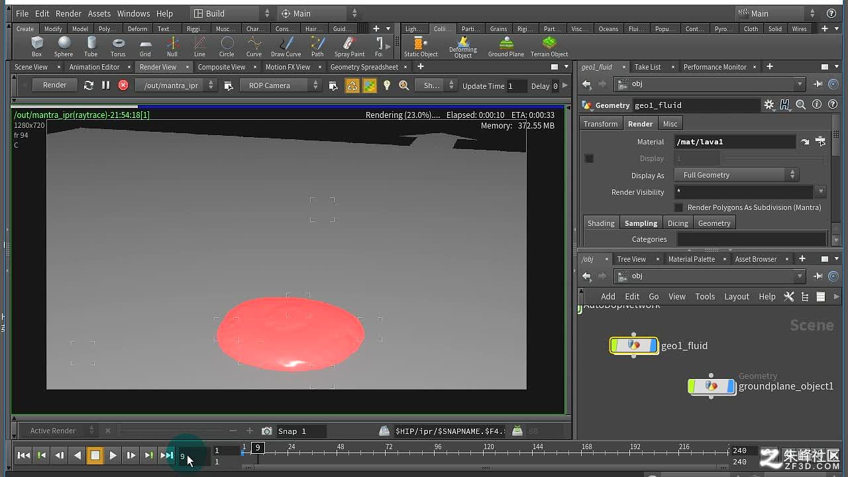848x477 pixels.
Task: Click the Display value slider
Action: (774, 158)
